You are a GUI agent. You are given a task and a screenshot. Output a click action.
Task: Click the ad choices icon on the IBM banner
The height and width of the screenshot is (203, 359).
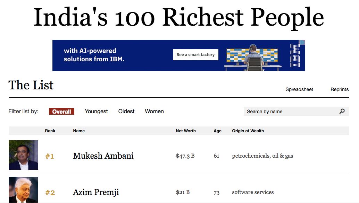pyautogui.click(x=302, y=42)
